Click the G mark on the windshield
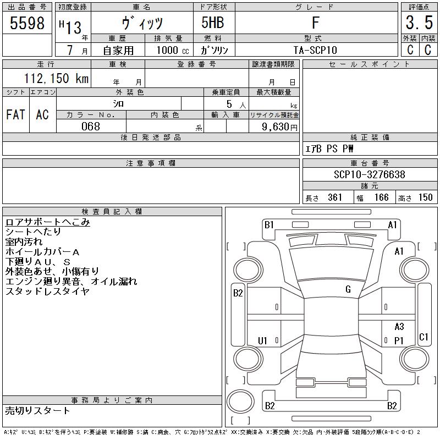The image size is (440, 440). click(348, 289)
